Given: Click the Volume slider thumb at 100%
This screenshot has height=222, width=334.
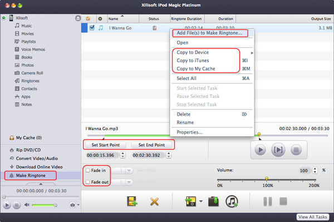Looking at the screenshot, I should (x=267, y=179).
